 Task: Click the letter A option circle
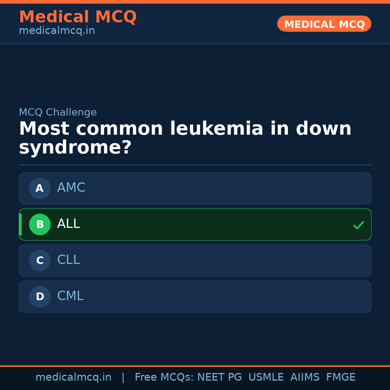click(40, 188)
